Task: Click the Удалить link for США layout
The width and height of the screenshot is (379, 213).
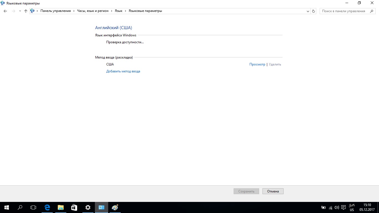Action: coord(275,64)
